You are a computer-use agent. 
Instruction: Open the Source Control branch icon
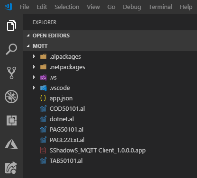(11, 73)
